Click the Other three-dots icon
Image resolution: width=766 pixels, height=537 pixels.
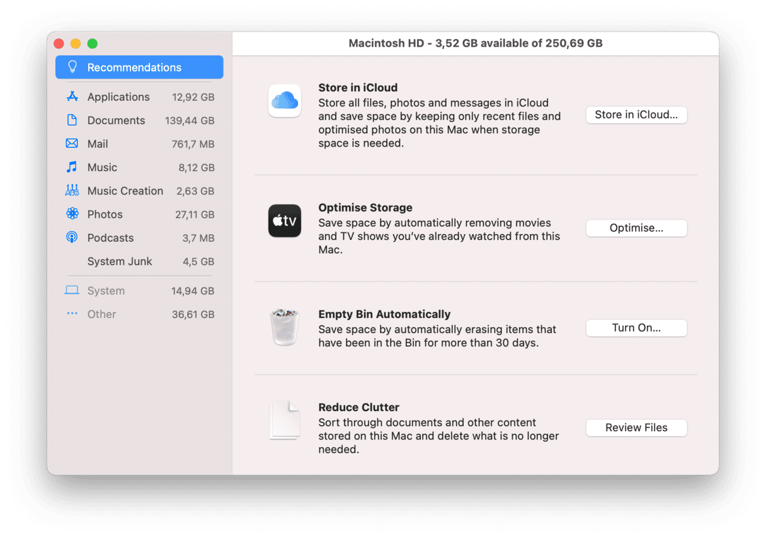(72, 314)
